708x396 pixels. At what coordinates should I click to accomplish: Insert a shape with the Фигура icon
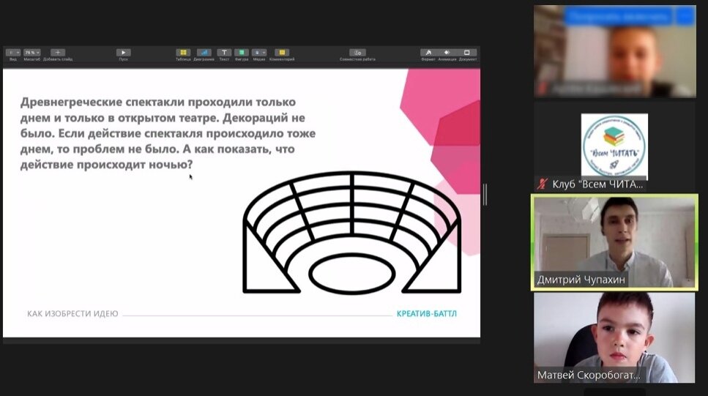(242, 53)
